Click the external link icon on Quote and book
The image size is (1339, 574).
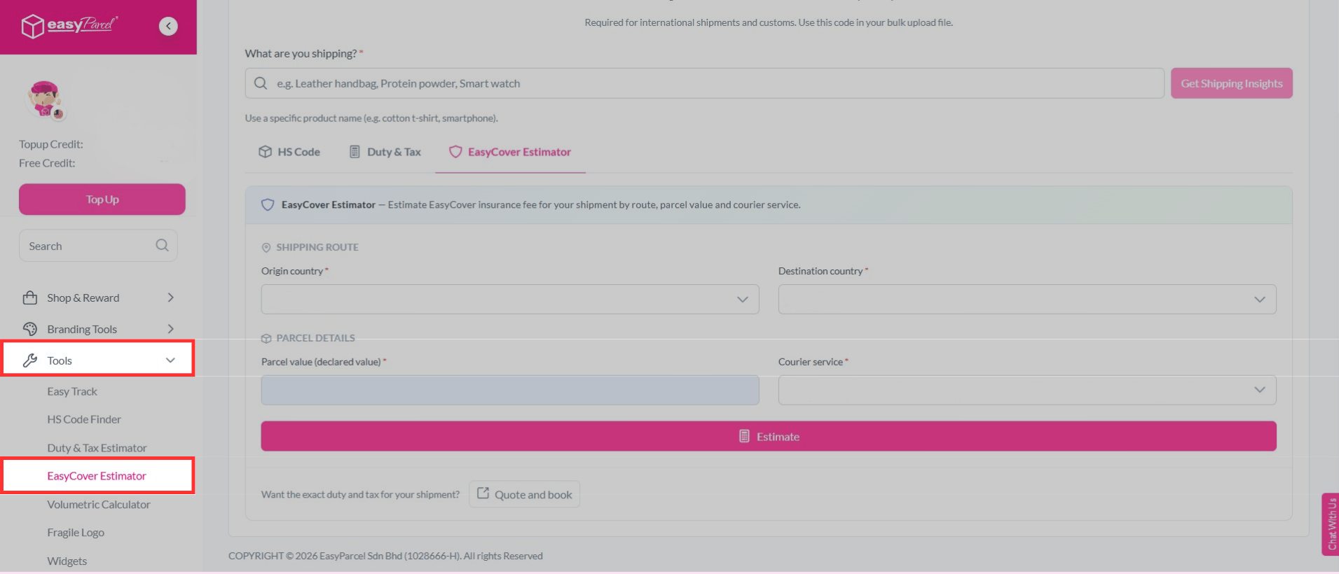483,493
